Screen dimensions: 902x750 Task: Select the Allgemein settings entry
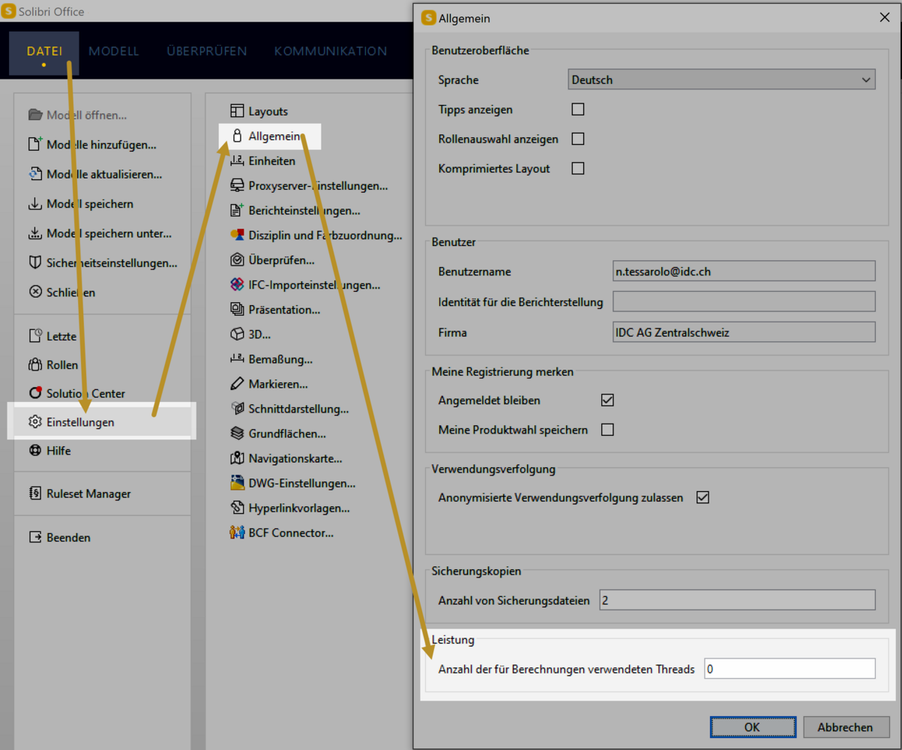pyautogui.click(x=270, y=136)
